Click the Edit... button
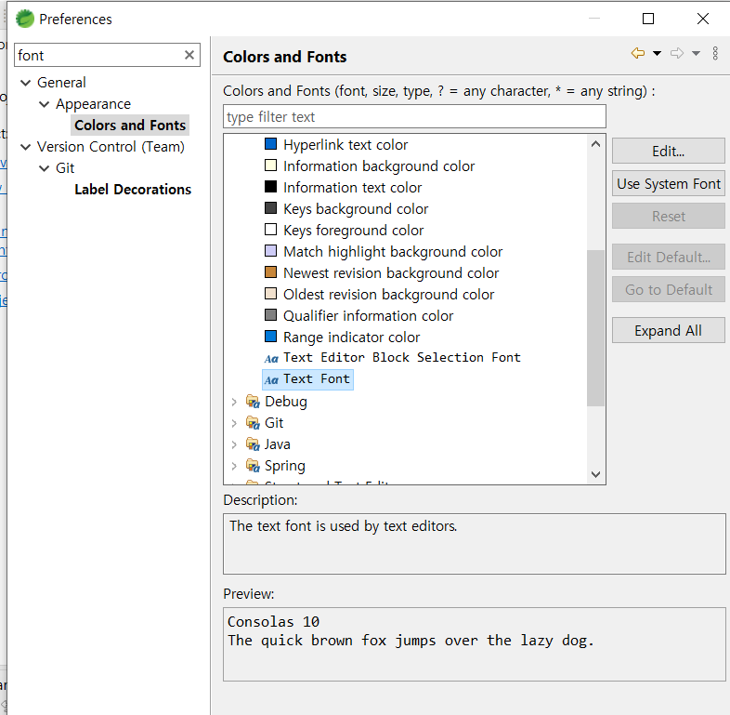730x715 pixels. point(668,151)
